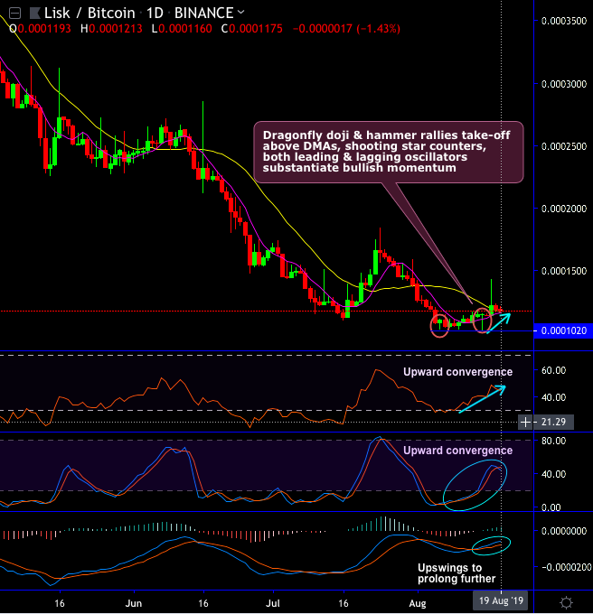This screenshot has width=593, height=614.
Task: Click the BINANCE exchange label
Action: pyautogui.click(x=203, y=14)
